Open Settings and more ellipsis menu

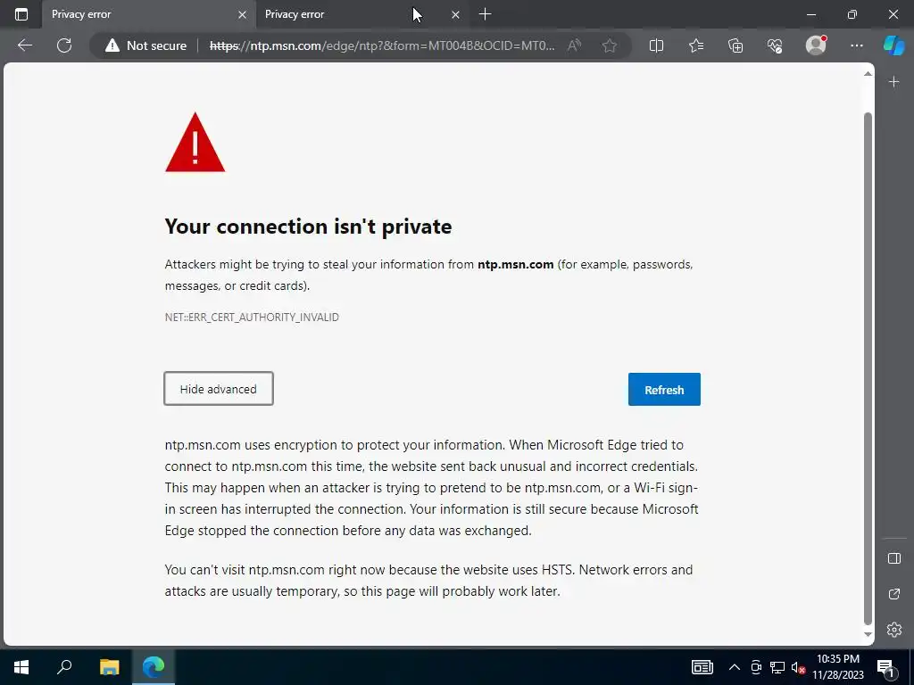(856, 45)
